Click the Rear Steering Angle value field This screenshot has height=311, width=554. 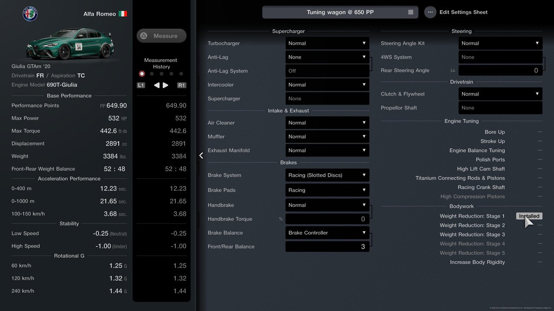tap(500, 70)
